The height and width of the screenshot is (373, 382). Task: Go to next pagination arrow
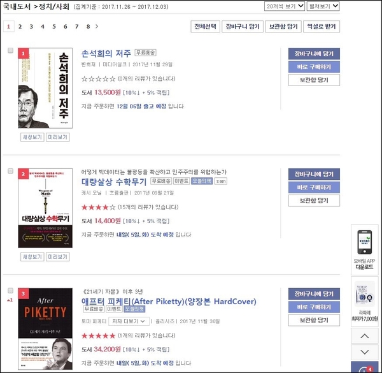coord(97,26)
